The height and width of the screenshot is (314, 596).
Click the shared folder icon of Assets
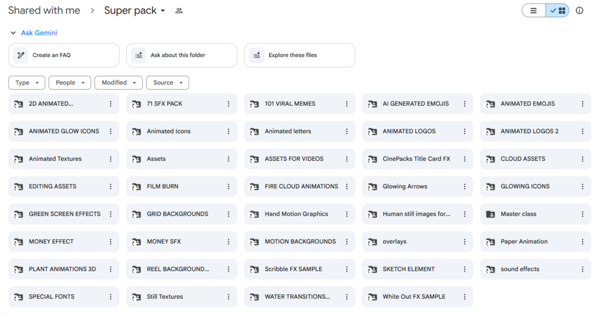136,159
